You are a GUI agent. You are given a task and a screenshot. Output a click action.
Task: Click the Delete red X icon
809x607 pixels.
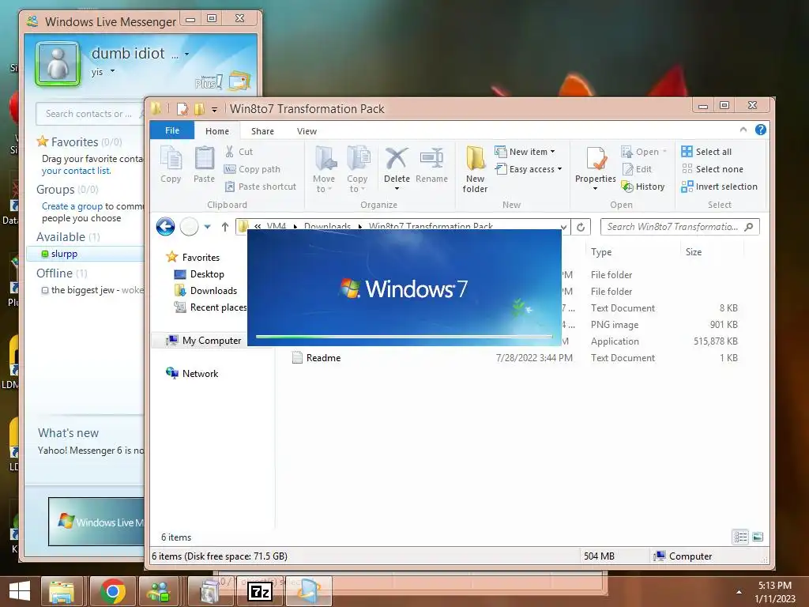397,158
